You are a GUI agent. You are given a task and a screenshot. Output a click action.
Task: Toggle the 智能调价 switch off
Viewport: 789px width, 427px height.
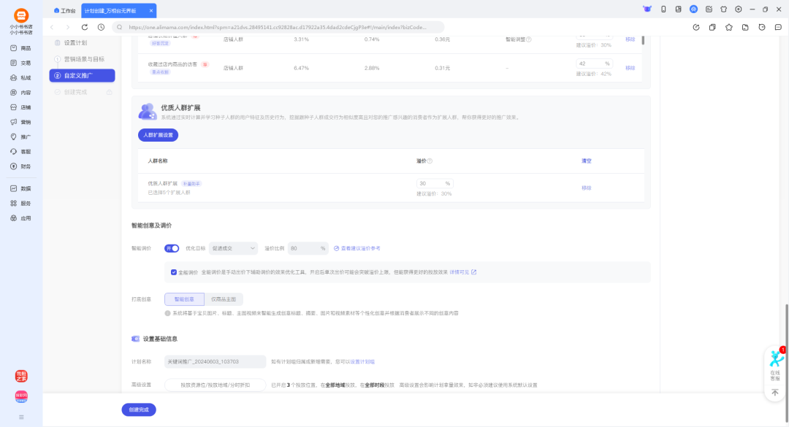tap(172, 248)
